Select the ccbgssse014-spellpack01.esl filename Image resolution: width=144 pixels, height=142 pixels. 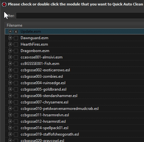tap(44, 128)
